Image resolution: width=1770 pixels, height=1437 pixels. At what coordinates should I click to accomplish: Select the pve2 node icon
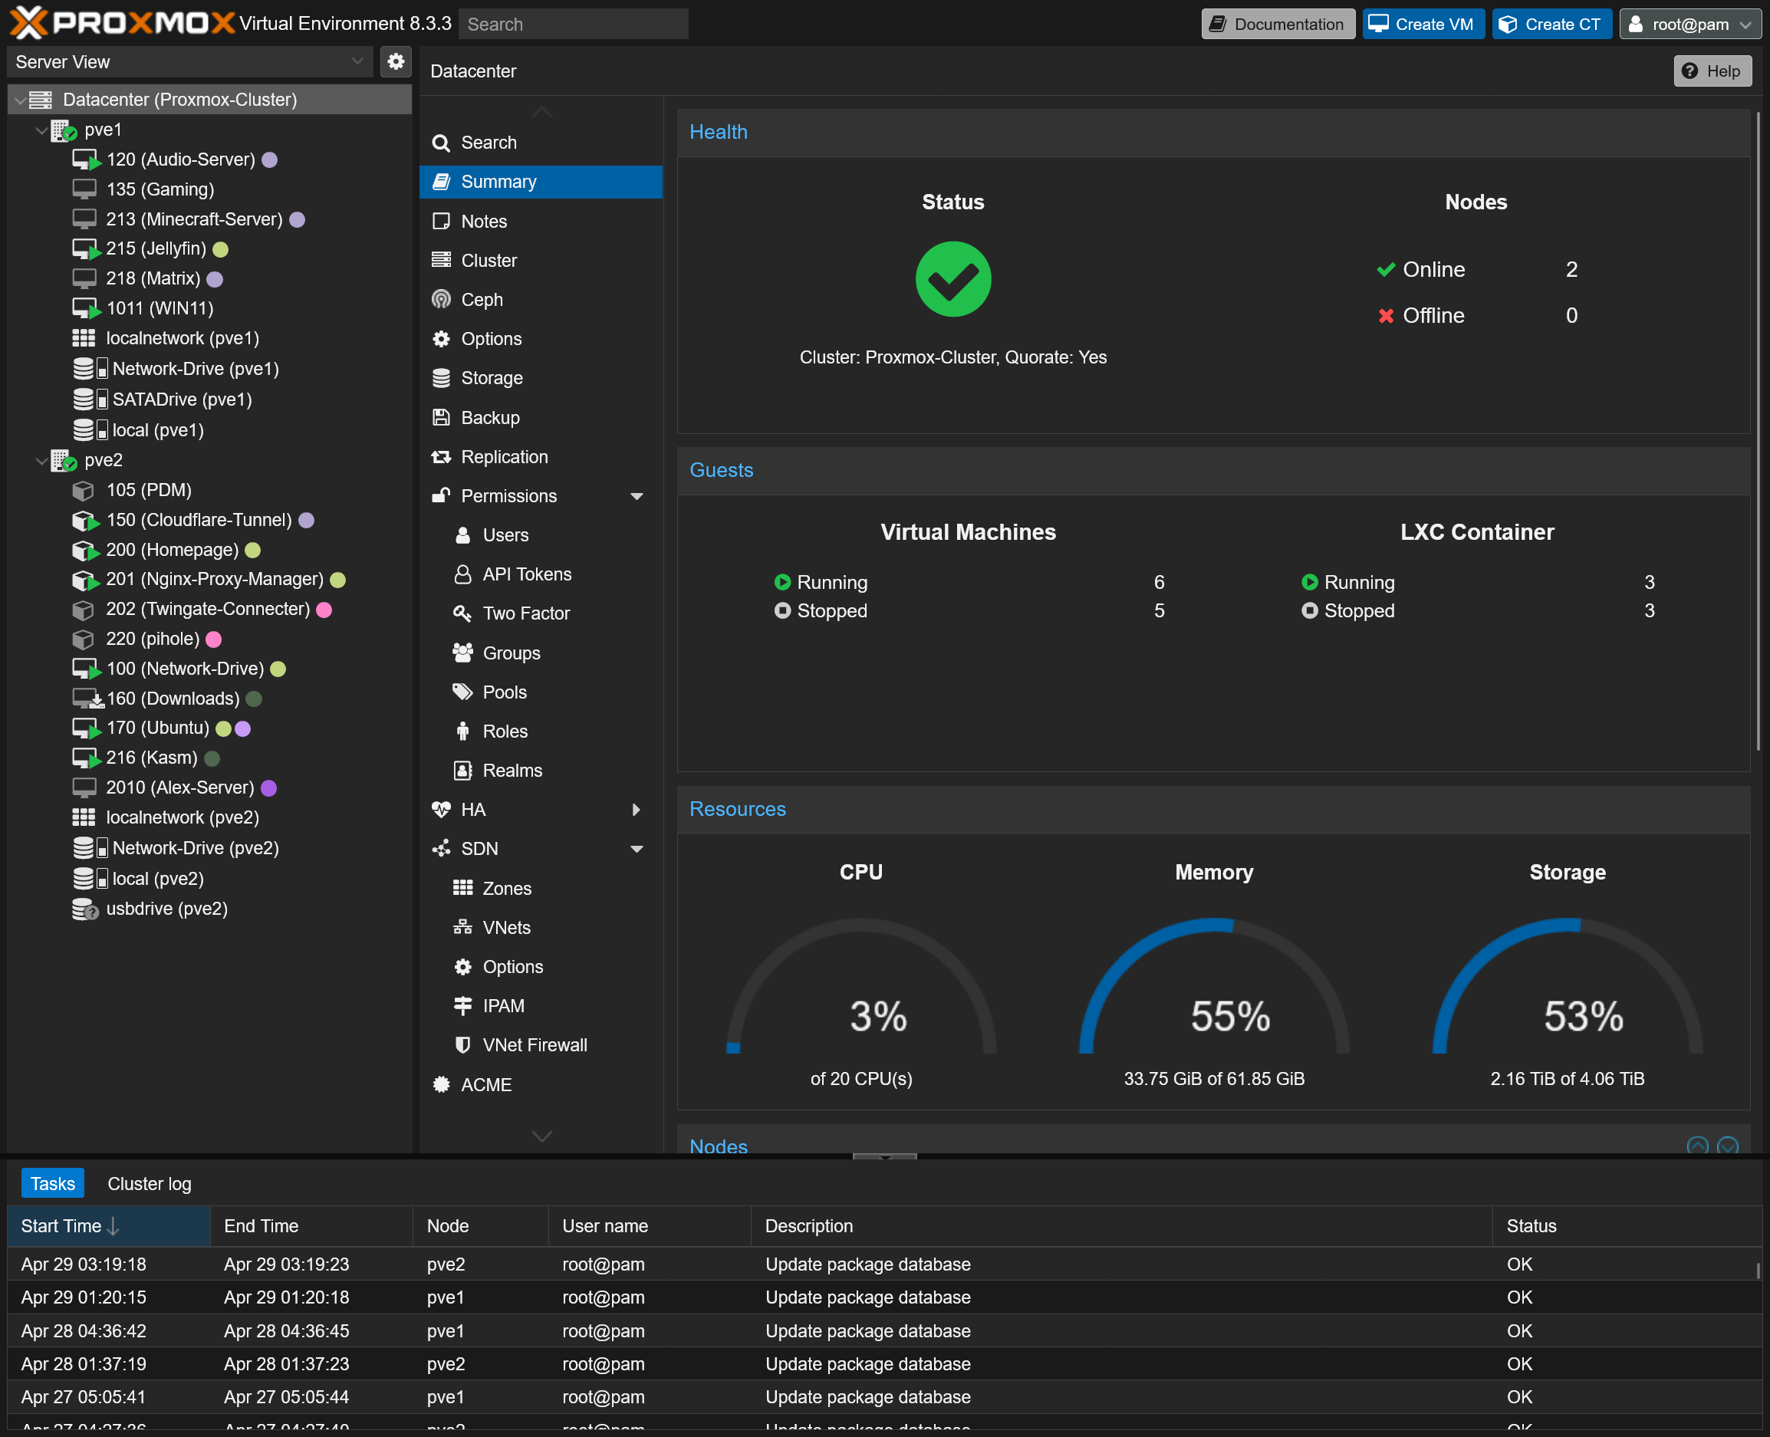(x=63, y=460)
